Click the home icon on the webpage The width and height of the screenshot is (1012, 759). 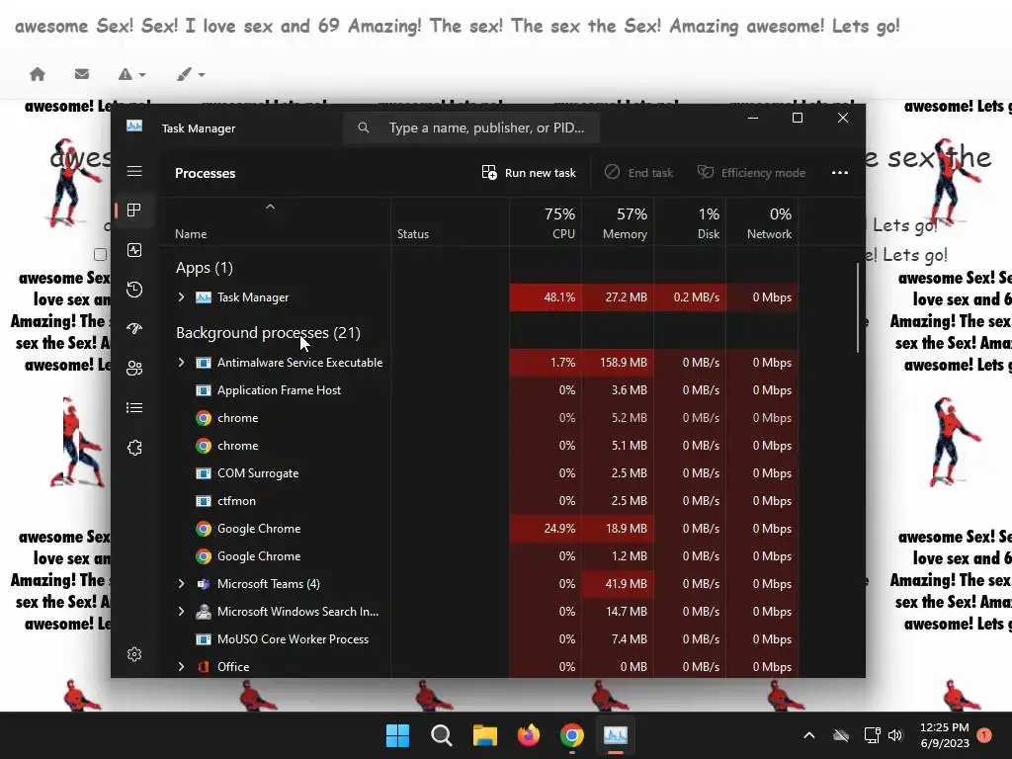point(38,74)
